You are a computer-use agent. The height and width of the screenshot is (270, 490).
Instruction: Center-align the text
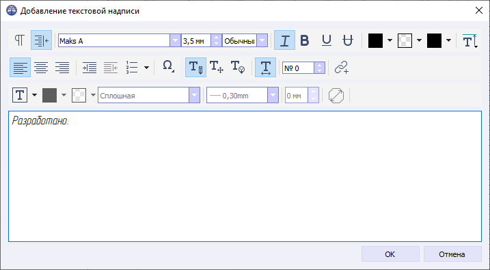tap(41, 67)
